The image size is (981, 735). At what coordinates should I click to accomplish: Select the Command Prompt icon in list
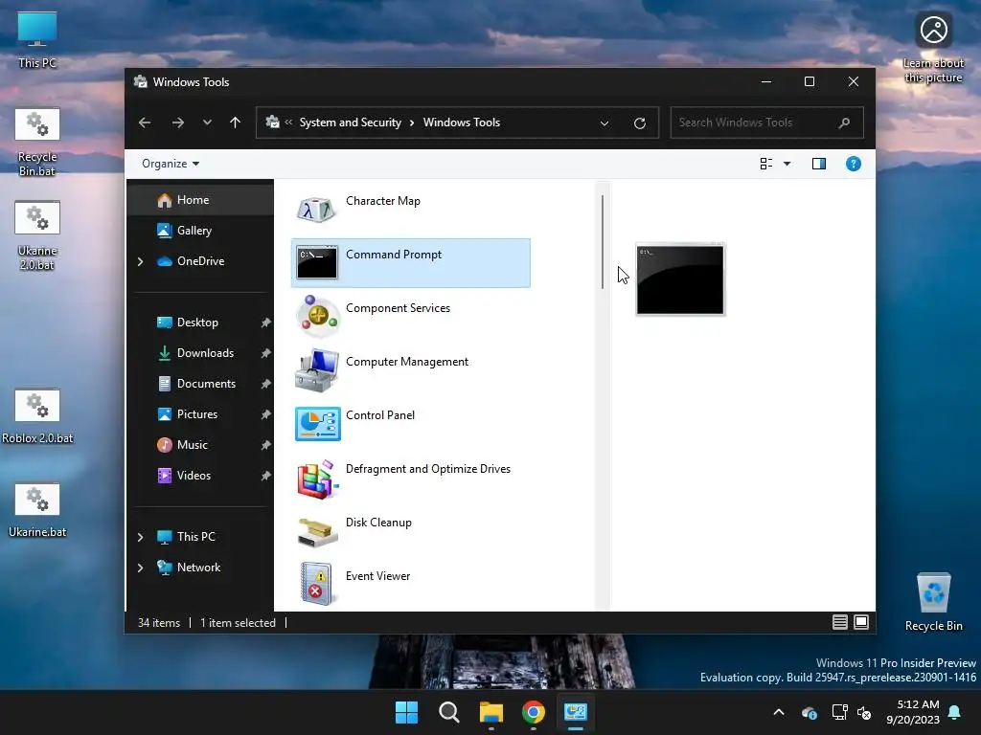point(316,262)
